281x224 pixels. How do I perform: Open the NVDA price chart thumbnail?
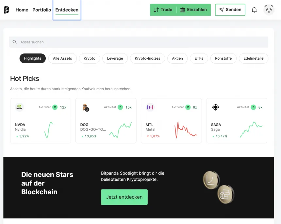coord(48,130)
